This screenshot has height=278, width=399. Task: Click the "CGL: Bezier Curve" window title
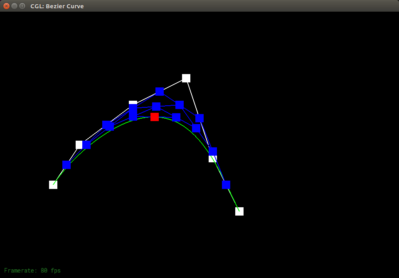click(x=57, y=6)
